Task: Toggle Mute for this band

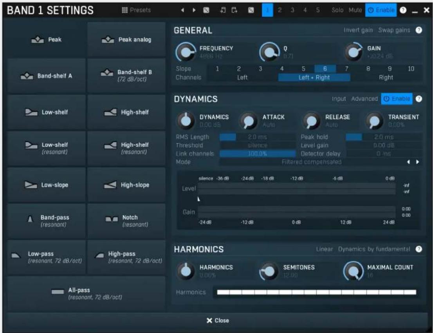Action: click(355, 10)
